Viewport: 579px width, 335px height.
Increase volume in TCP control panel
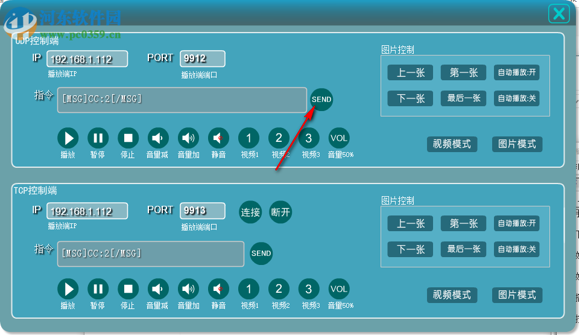[x=188, y=289]
